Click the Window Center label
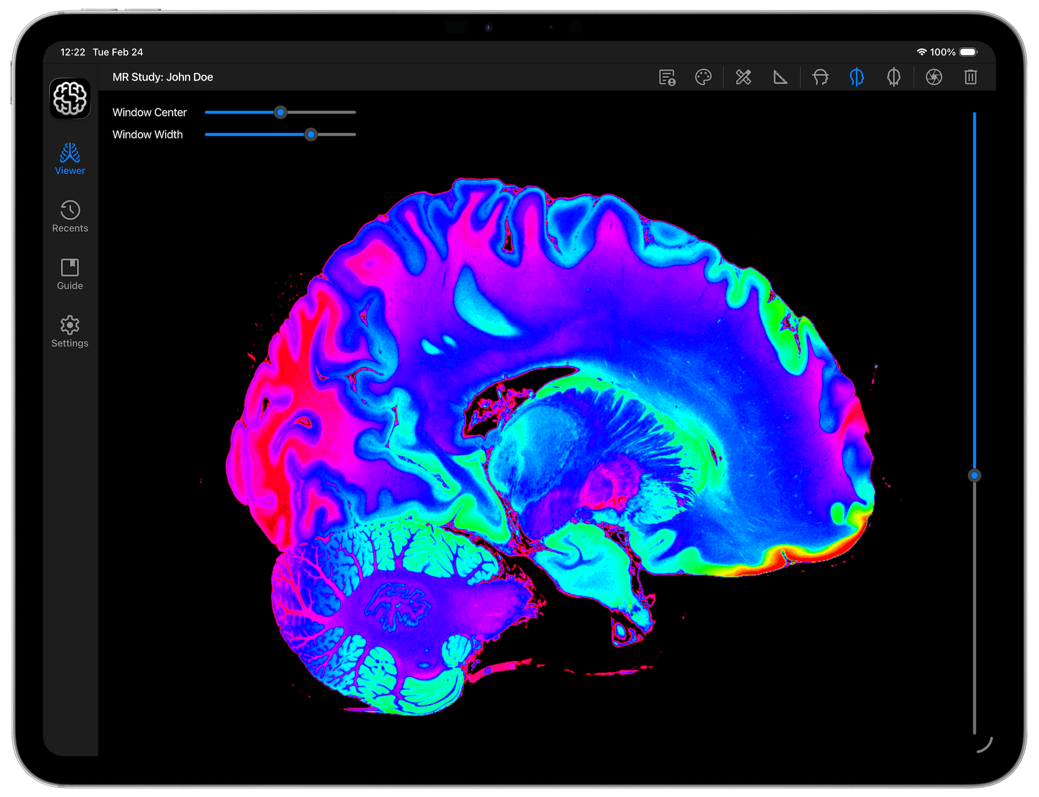The height and width of the screenshot is (797, 1039). tap(150, 112)
